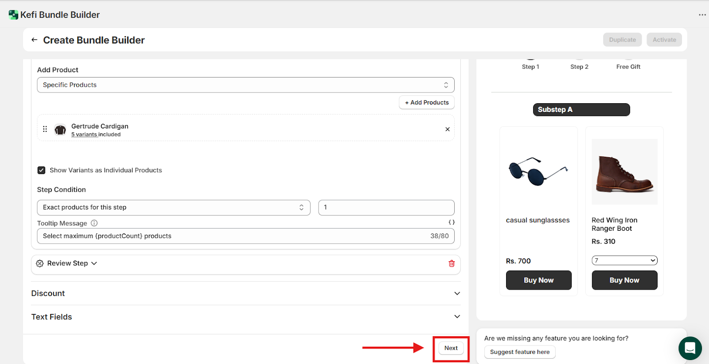Click the back arrow beside Create Bundle Builder
Screen dimensions: 709x364
34,40
